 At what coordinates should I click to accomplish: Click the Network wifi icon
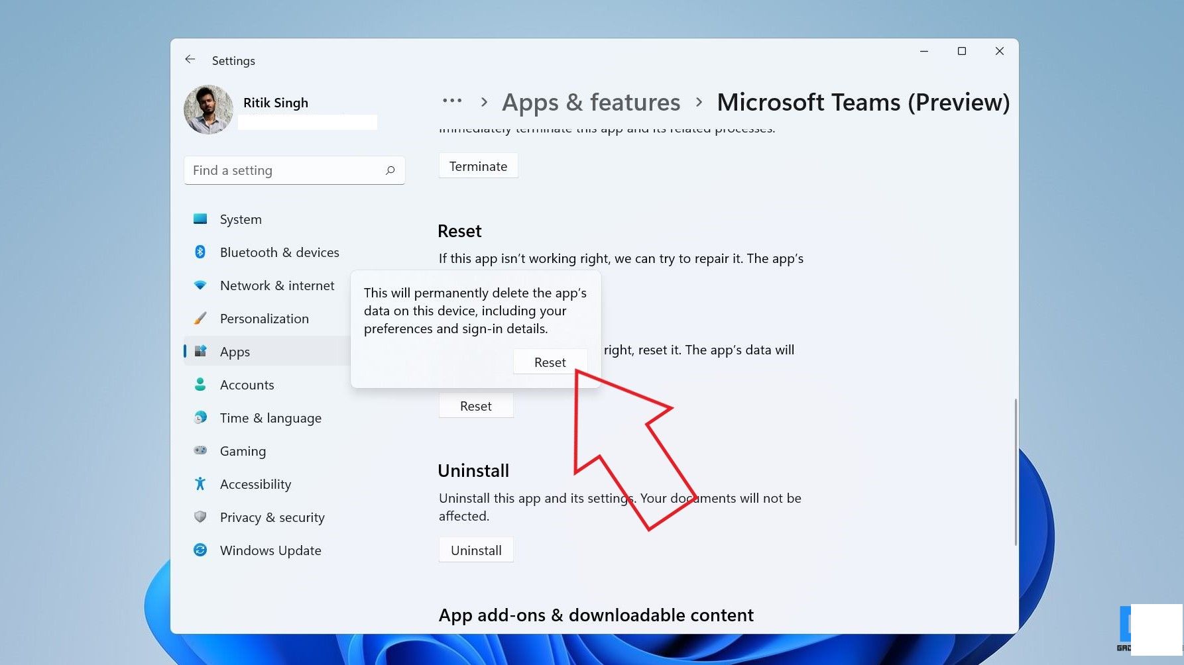(x=200, y=285)
